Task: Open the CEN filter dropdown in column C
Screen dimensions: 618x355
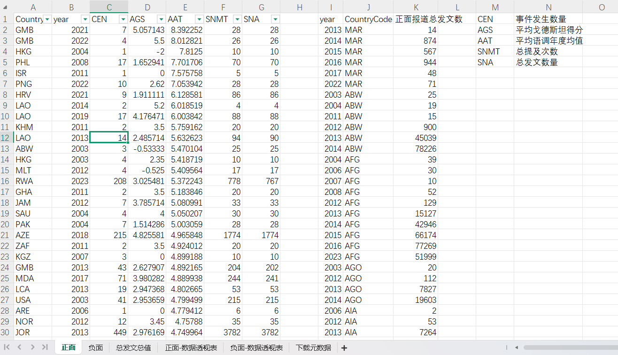Action: (x=123, y=19)
